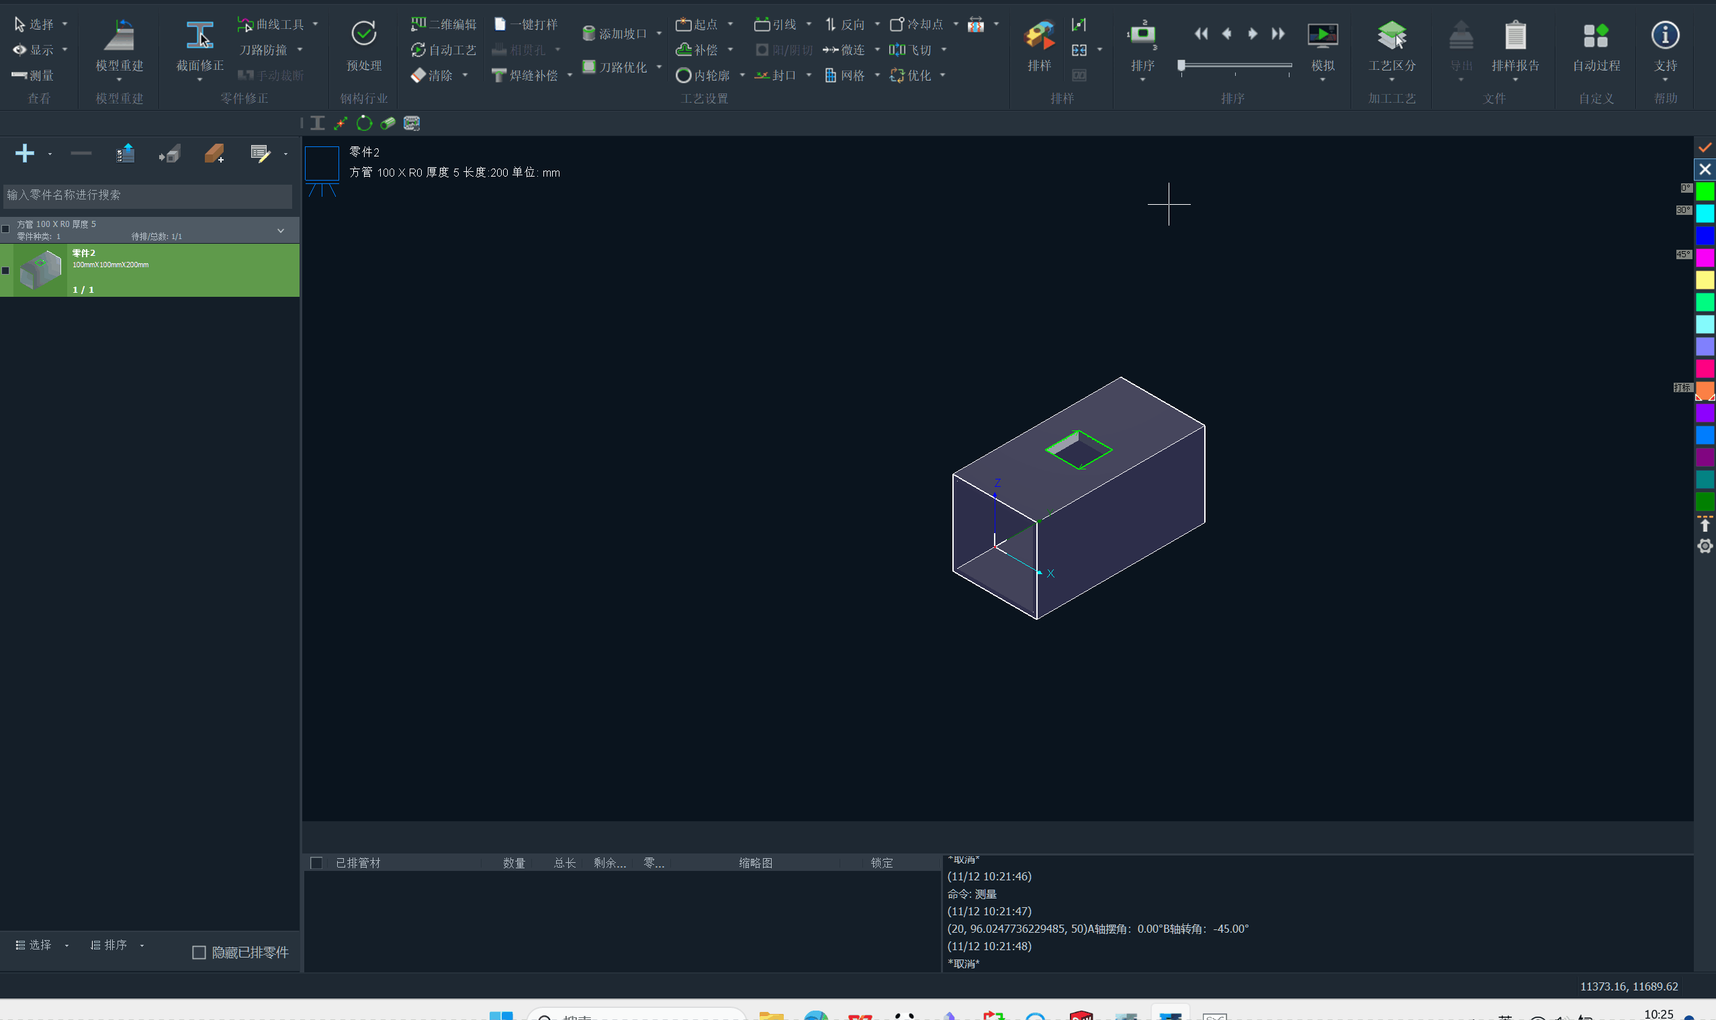1716x1020 pixels.
Task: Select 自动工艺 ribbon command
Action: (443, 50)
